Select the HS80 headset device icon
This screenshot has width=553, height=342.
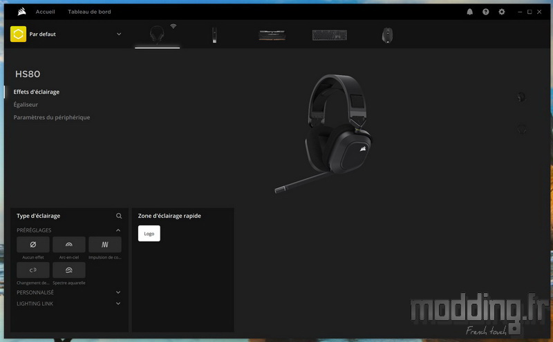[157, 34]
